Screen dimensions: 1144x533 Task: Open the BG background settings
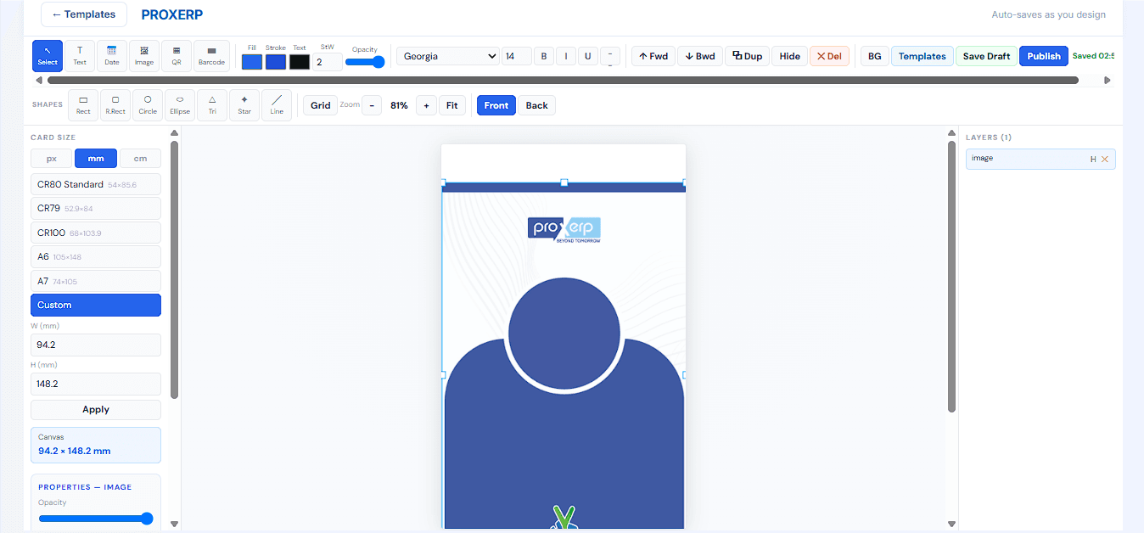(875, 56)
